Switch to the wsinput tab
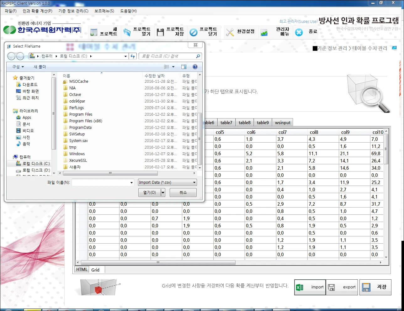The height and width of the screenshot is (311, 404). pyautogui.click(x=283, y=123)
